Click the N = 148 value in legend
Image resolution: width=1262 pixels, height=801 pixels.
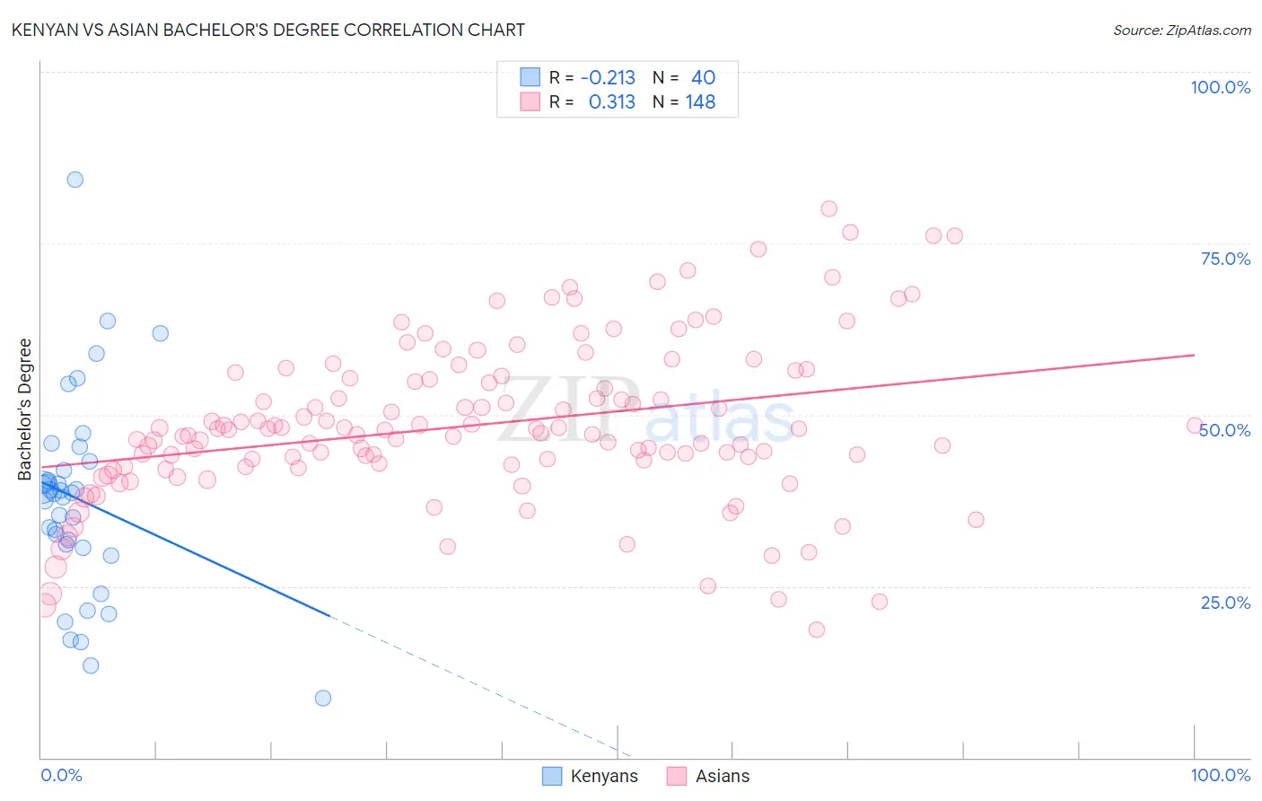(684, 101)
